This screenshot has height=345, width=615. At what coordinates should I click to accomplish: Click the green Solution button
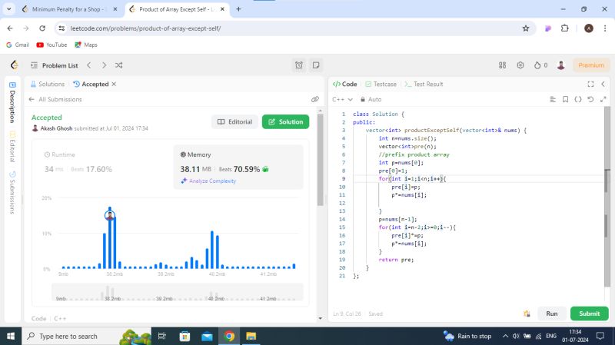(285, 121)
